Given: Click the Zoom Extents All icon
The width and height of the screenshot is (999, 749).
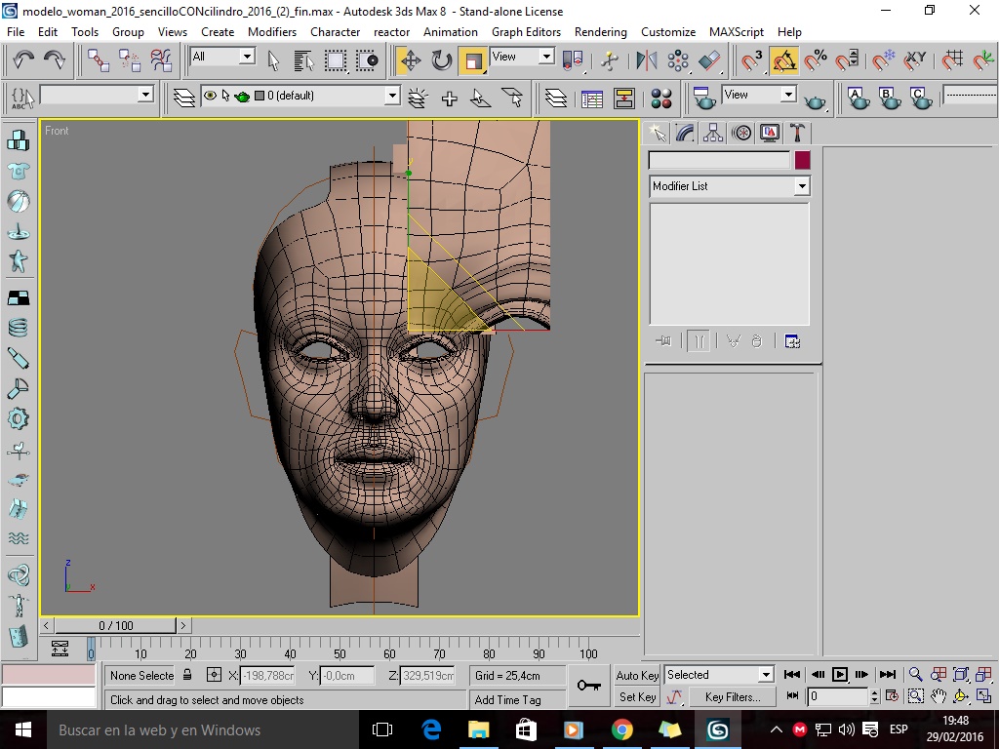Looking at the screenshot, I should coord(983,674).
